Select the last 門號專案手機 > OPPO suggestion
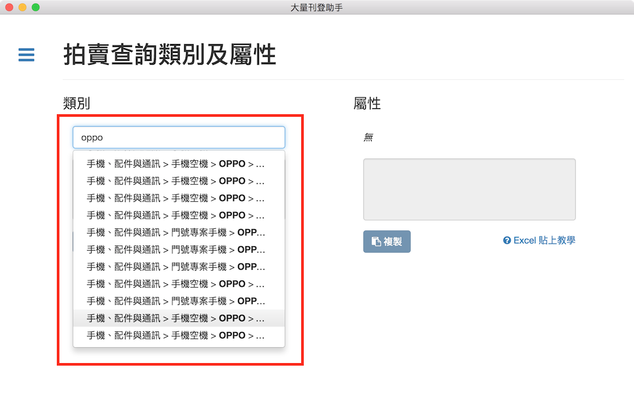Screen dimensions: 634x396 (x=176, y=301)
